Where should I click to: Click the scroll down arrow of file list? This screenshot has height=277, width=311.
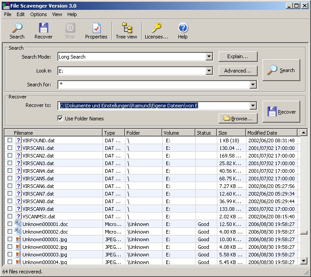pos(303,261)
